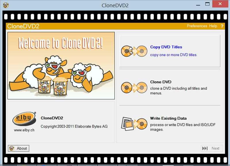Click the copyright Elaborate Bytes AG text
The image size is (230, 166).
tap(74, 126)
